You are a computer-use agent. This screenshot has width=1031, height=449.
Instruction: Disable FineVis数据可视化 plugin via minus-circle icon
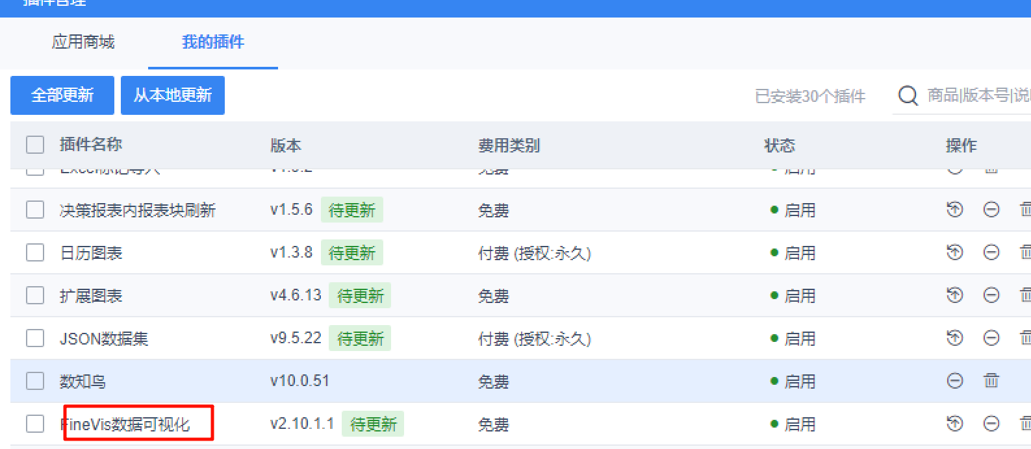coord(991,424)
